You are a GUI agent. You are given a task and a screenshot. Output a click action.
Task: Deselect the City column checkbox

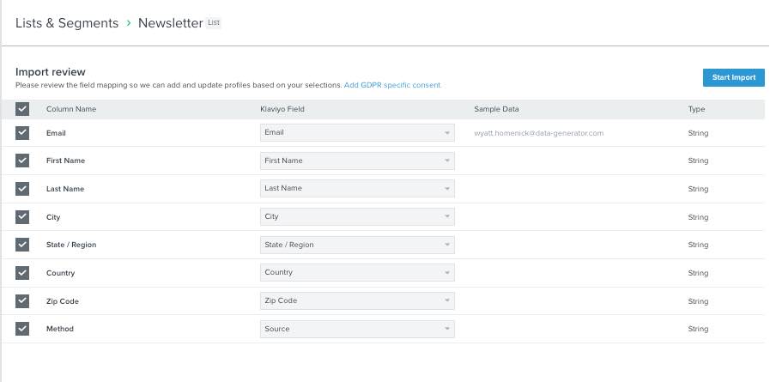click(22, 217)
